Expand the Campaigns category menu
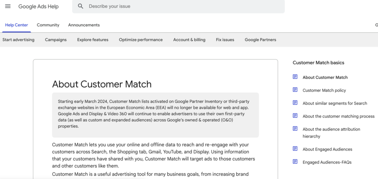The height and width of the screenshot is (179, 378). point(56,40)
